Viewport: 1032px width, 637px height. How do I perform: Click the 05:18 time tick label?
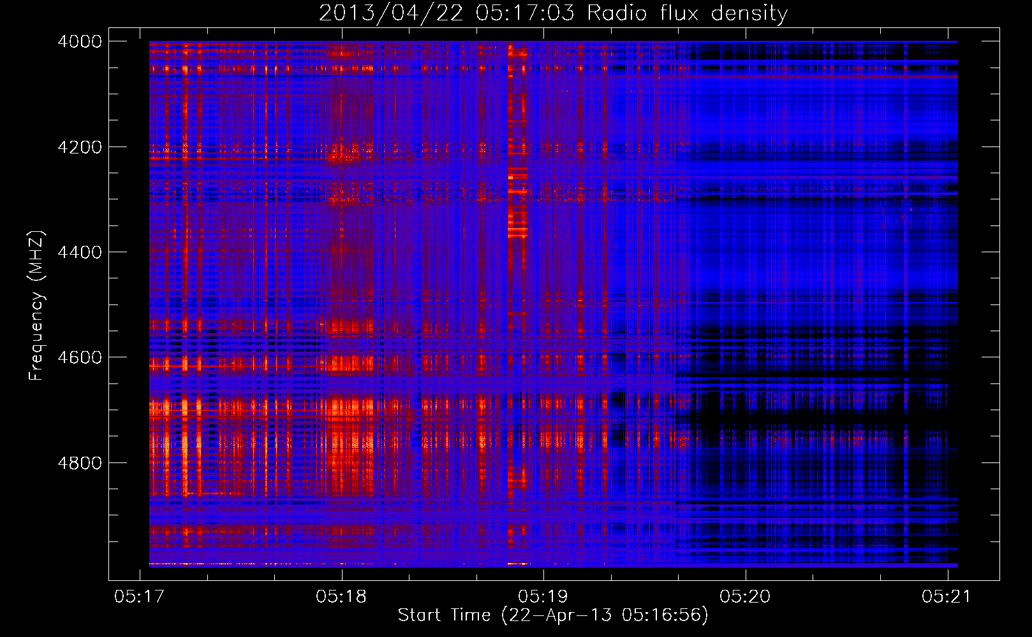[x=341, y=596]
